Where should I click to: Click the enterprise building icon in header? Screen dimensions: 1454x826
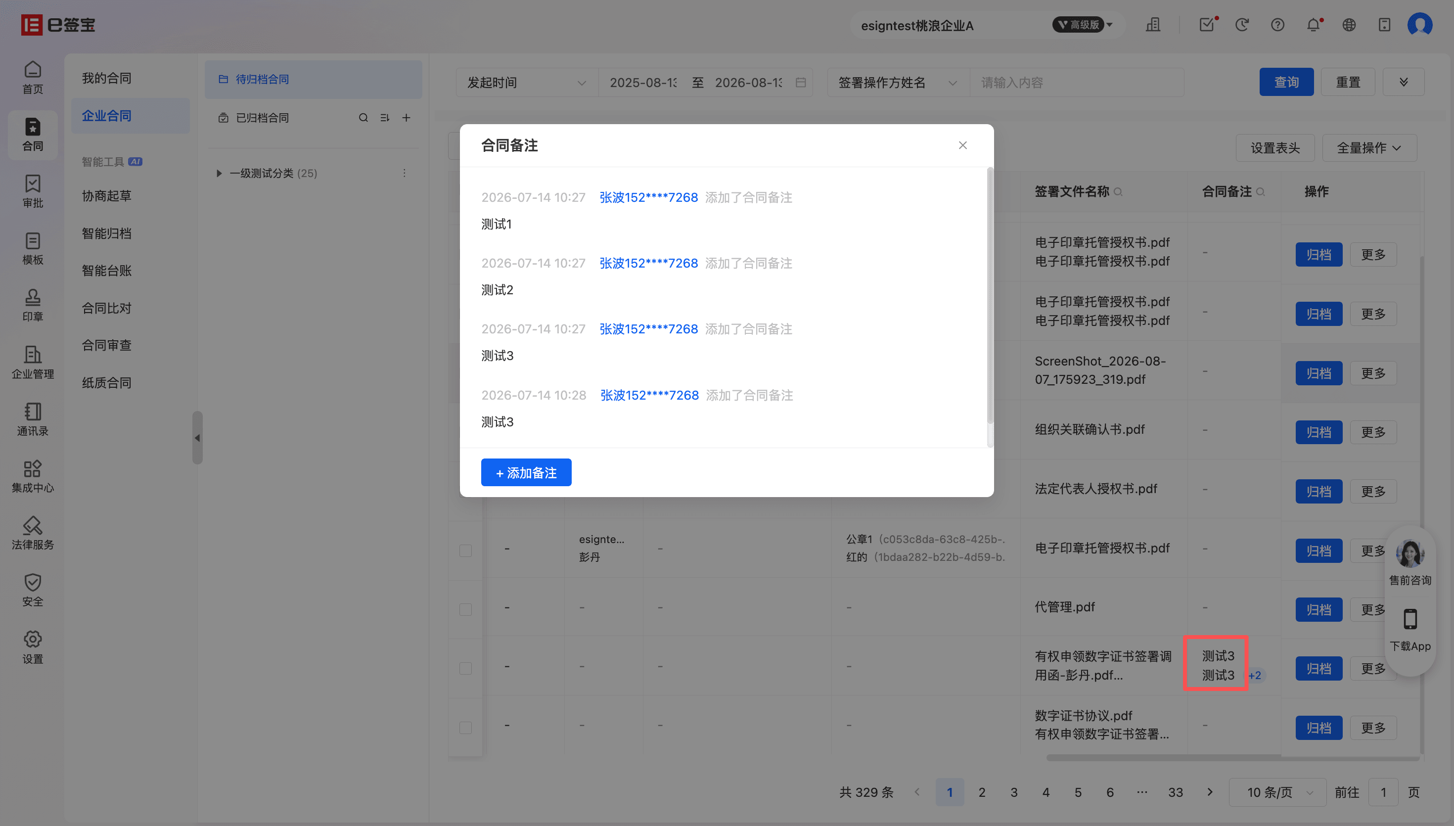point(1153,24)
